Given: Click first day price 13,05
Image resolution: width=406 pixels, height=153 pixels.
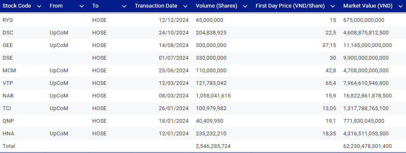Looking at the screenshot, I should [x=329, y=108].
